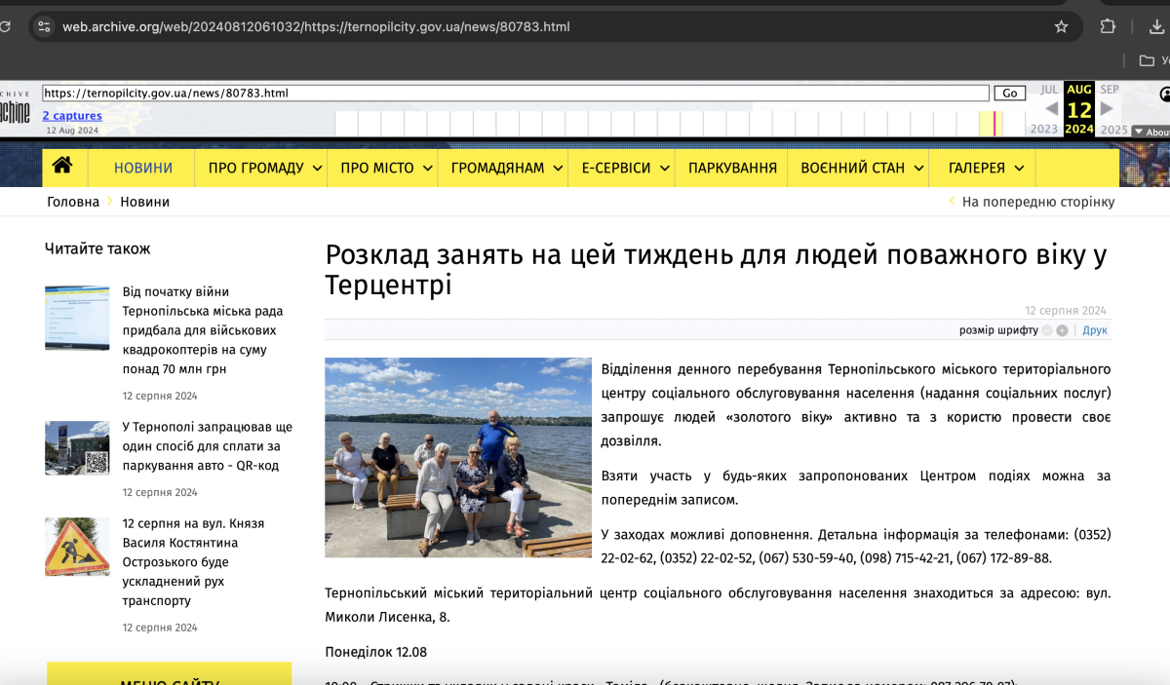Bookmark this page with the star icon
The image size is (1170, 685).
(x=1061, y=26)
